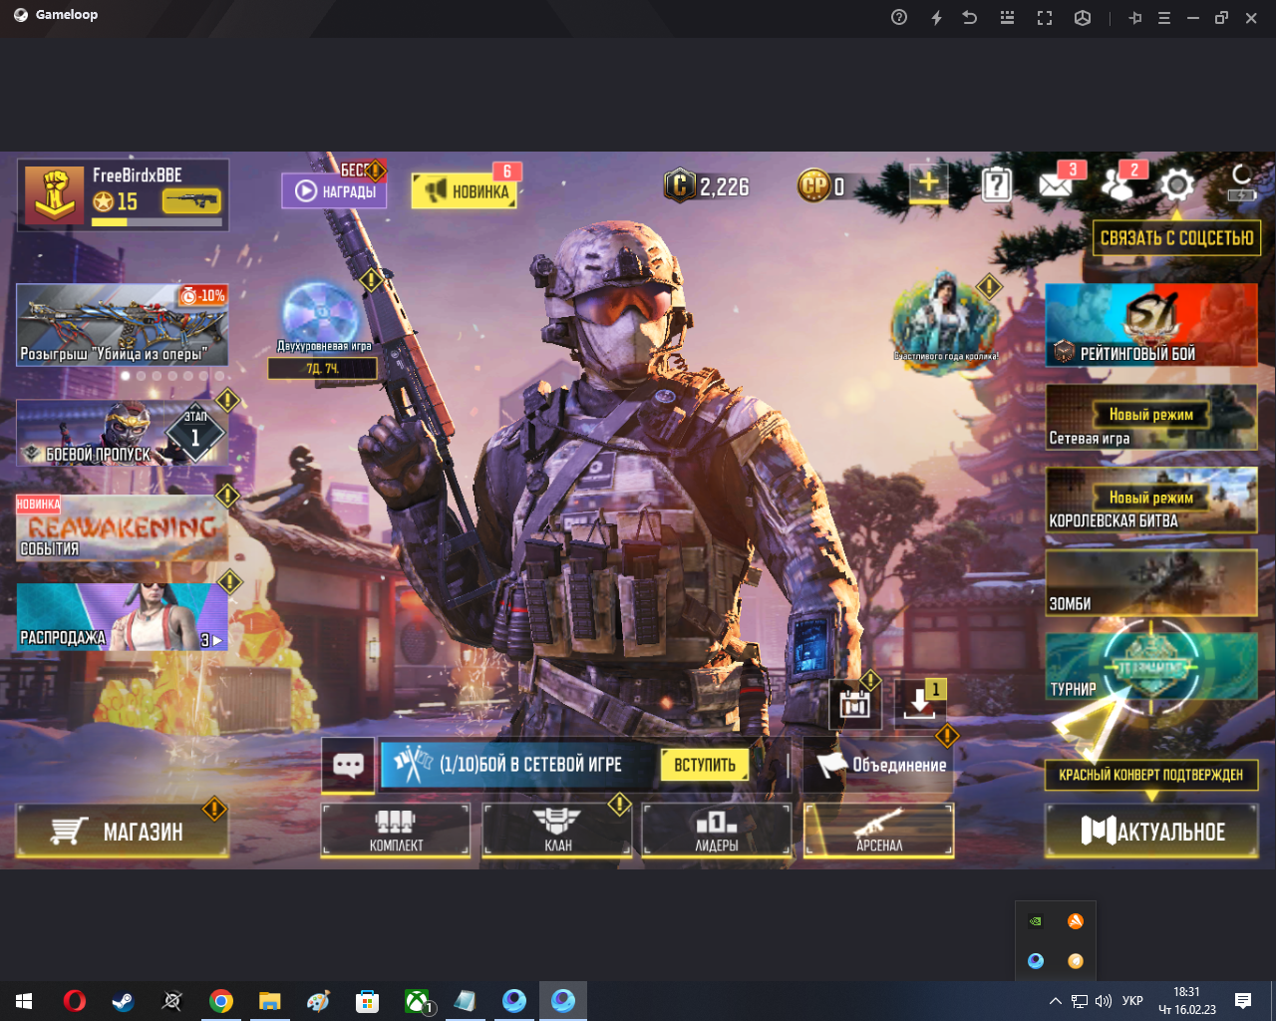
Task: Open the ЛИДЕРЫ leaderboard tab
Action: [717, 831]
